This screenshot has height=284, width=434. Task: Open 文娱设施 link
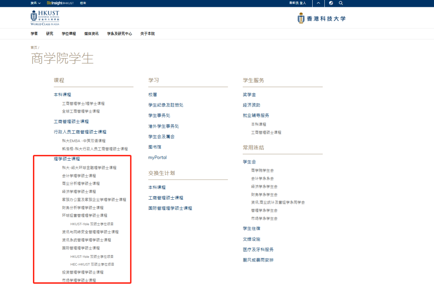tap(252, 239)
